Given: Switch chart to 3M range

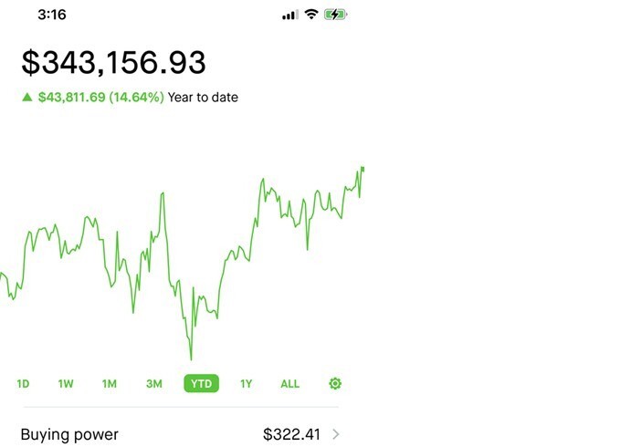Looking at the screenshot, I should pyautogui.click(x=154, y=383).
